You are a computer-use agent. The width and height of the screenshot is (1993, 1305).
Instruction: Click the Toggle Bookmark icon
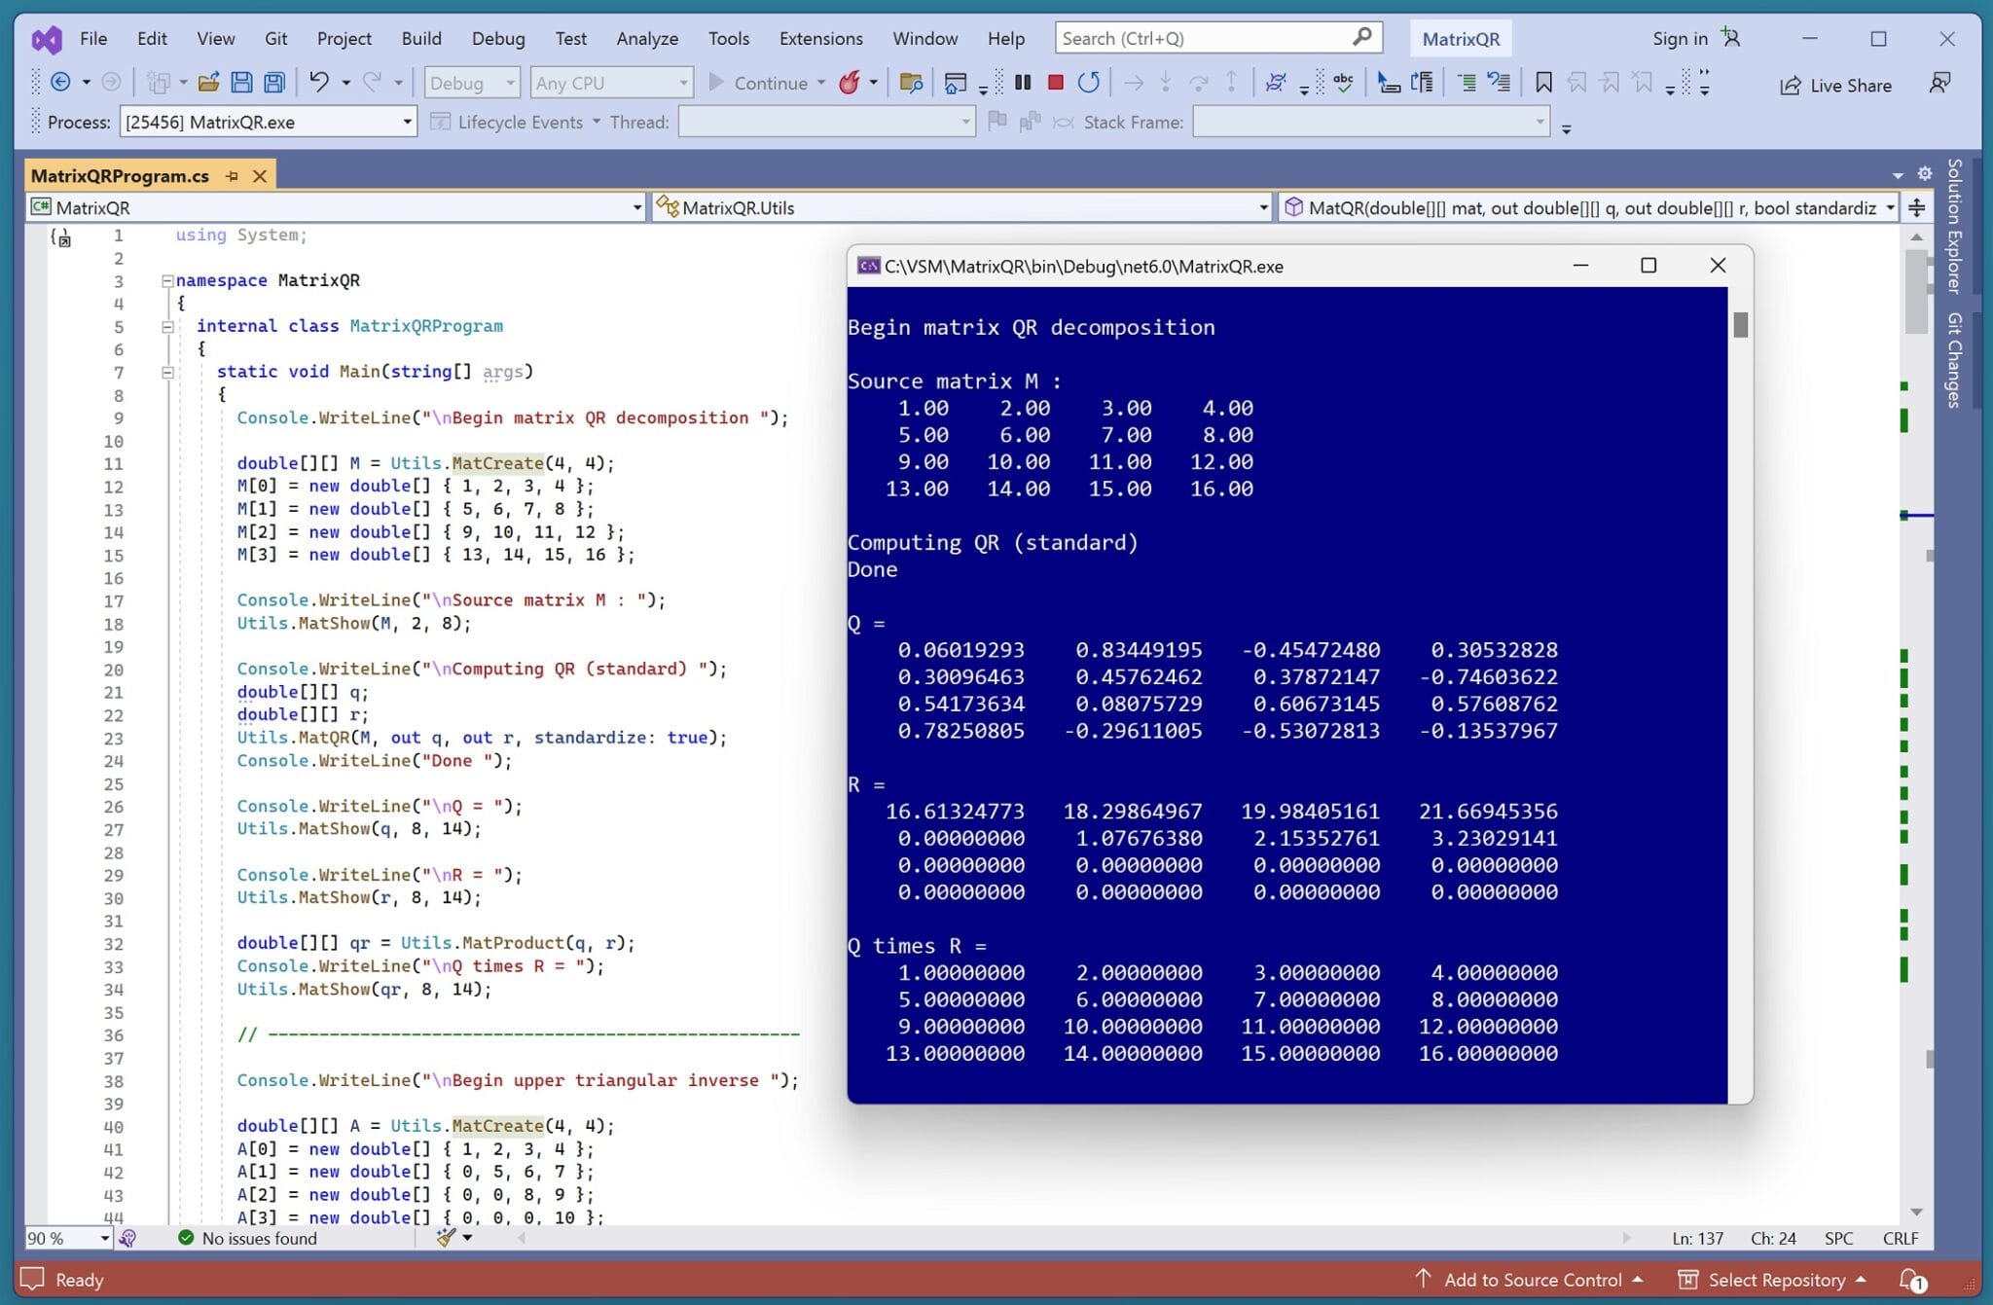coord(1542,82)
